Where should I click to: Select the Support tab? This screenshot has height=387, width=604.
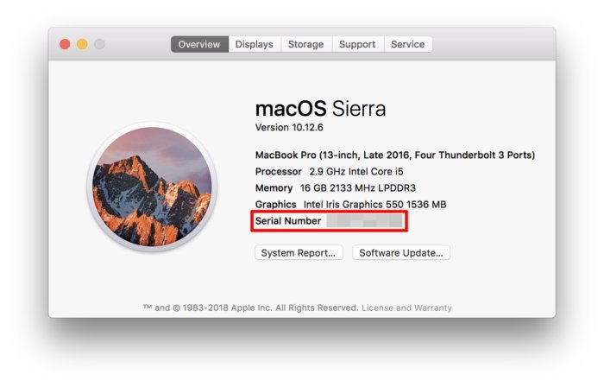pyautogui.click(x=357, y=44)
